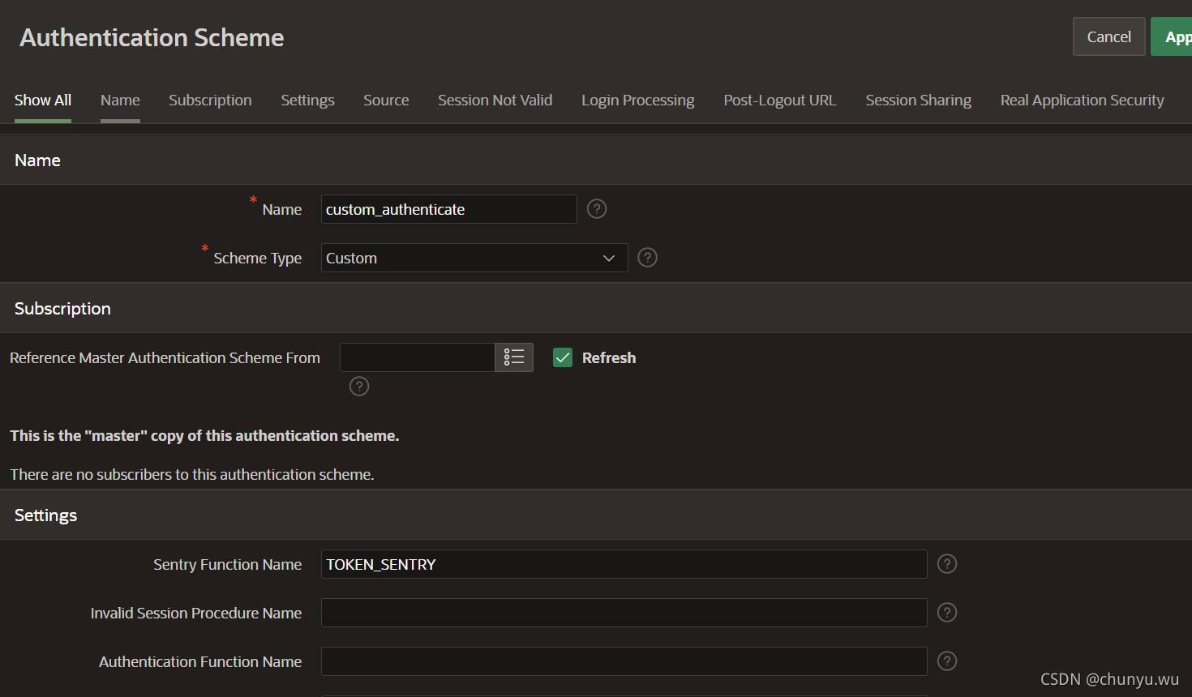Open help for Sentry Function Name
The image size is (1192, 697).
click(x=946, y=563)
